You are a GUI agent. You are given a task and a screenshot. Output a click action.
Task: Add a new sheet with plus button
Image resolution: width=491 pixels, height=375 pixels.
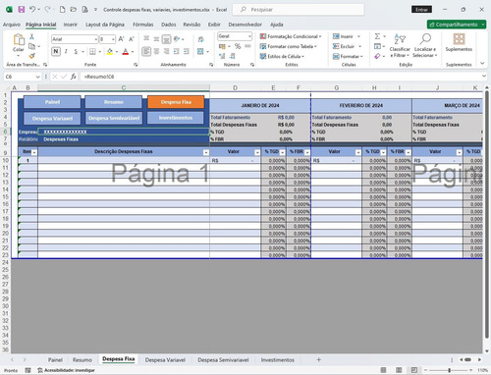pyautogui.click(x=318, y=360)
